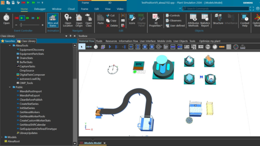Screen dimensions: 260x146
Task: Open the Fluids toolbox tab
Action: point(99,41)
